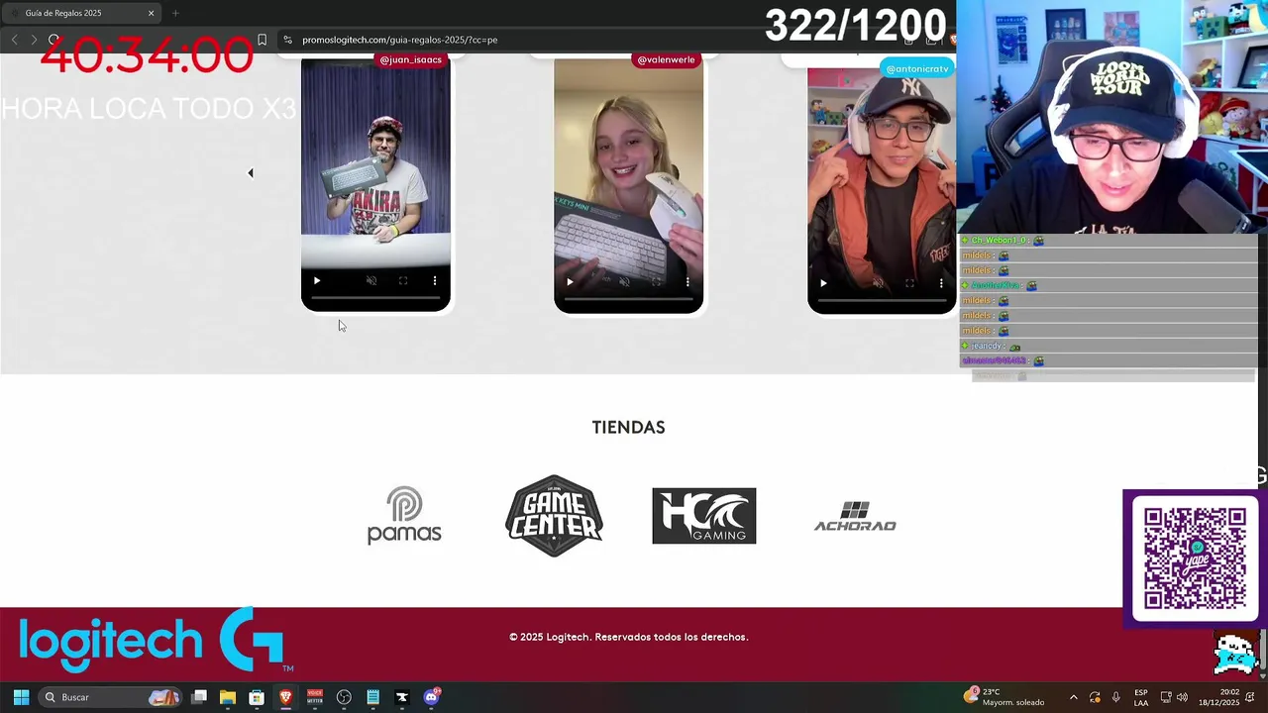Viewport: 1268px width, 713px height.
Task: Go back in browser history
Action: click(14, 40)
